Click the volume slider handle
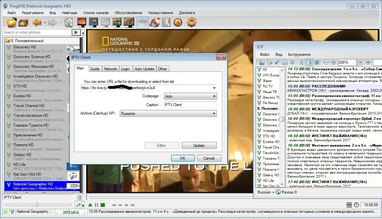Image resolution: width=382 pixels, height=219 pixels. [x=37, y=205]
